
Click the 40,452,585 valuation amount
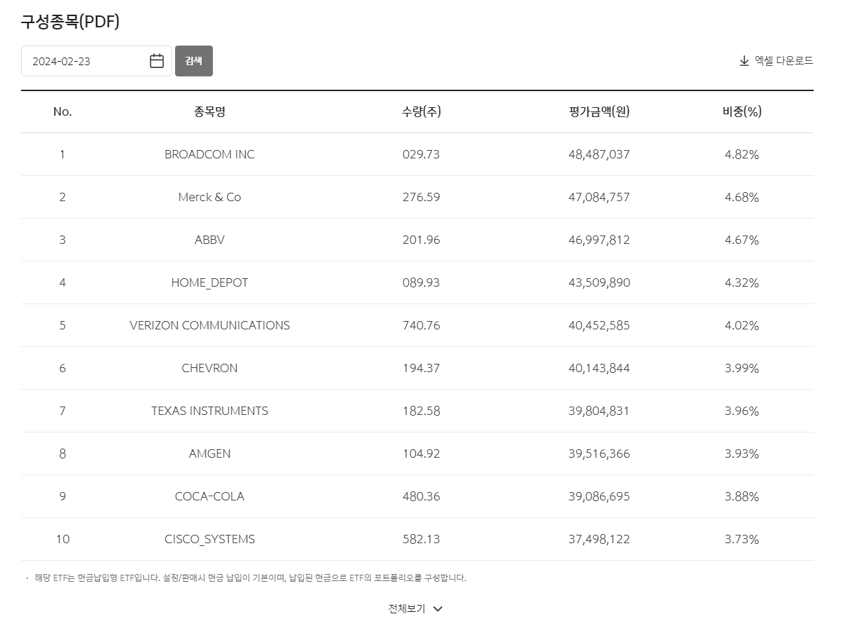pyautogui.click(x=599, y=325)
